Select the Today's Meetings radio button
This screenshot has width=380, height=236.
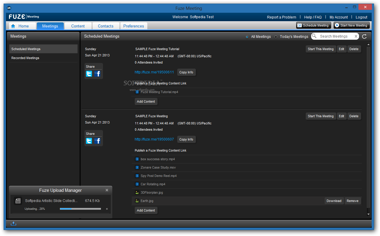click(x=276, y=37)
